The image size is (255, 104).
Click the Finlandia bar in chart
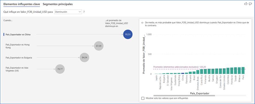point(205,72)
